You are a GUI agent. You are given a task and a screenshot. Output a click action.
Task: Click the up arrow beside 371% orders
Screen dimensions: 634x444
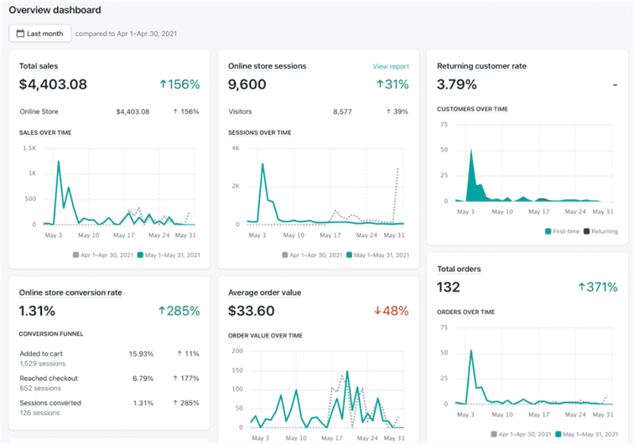pos(580,287)
